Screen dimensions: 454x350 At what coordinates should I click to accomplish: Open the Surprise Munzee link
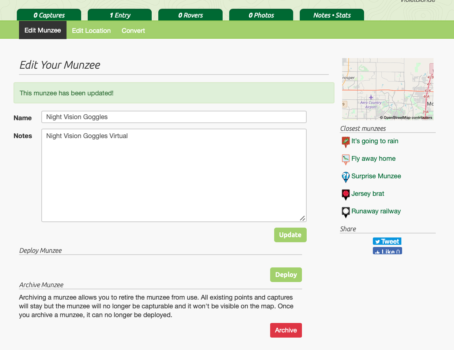(376, 176)
